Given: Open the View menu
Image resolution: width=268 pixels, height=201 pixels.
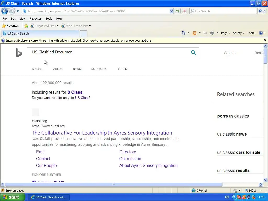Looking at the screenshot, I should tap(23, 19).
